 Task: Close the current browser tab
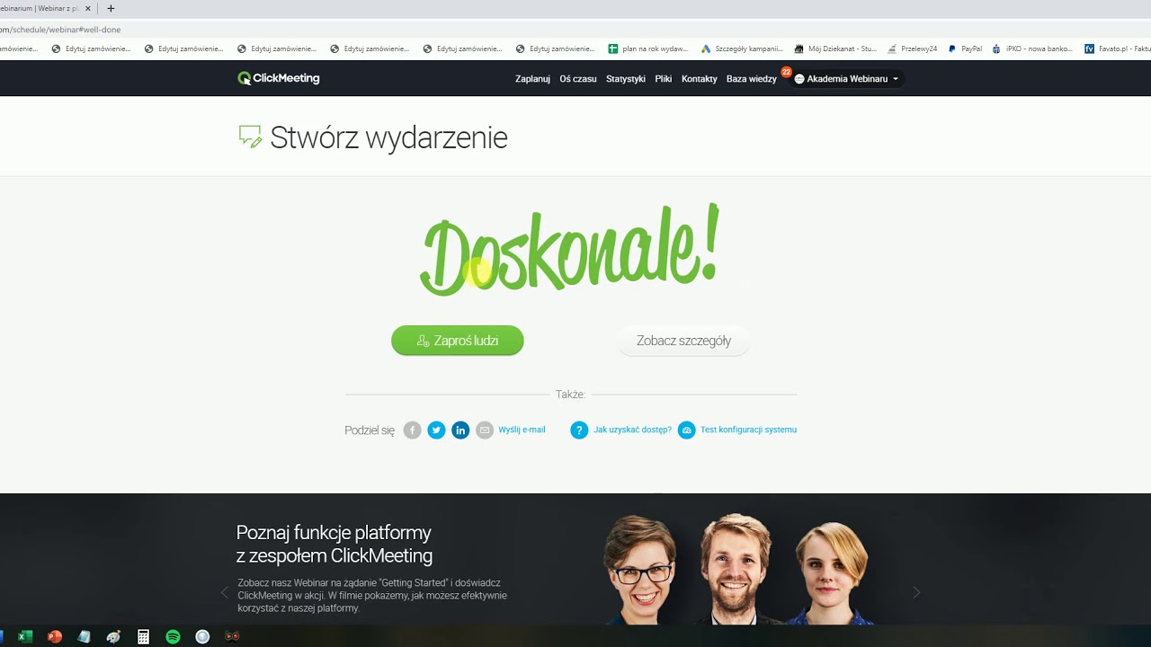coord(88,8)
